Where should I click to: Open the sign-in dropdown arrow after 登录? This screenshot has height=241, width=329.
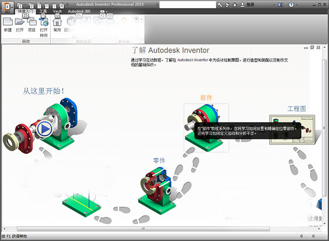click(274, 5)
